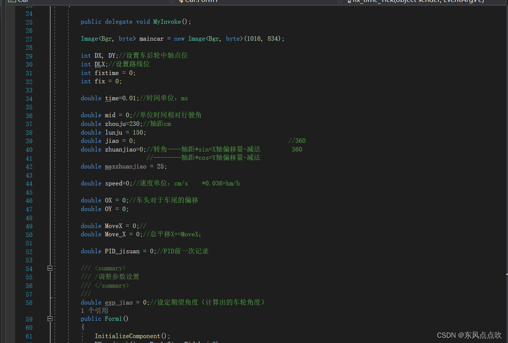Click the comment '//单位时间相对行驶角'
Viewport: 508px width, 343px height.
click(167, 115)
